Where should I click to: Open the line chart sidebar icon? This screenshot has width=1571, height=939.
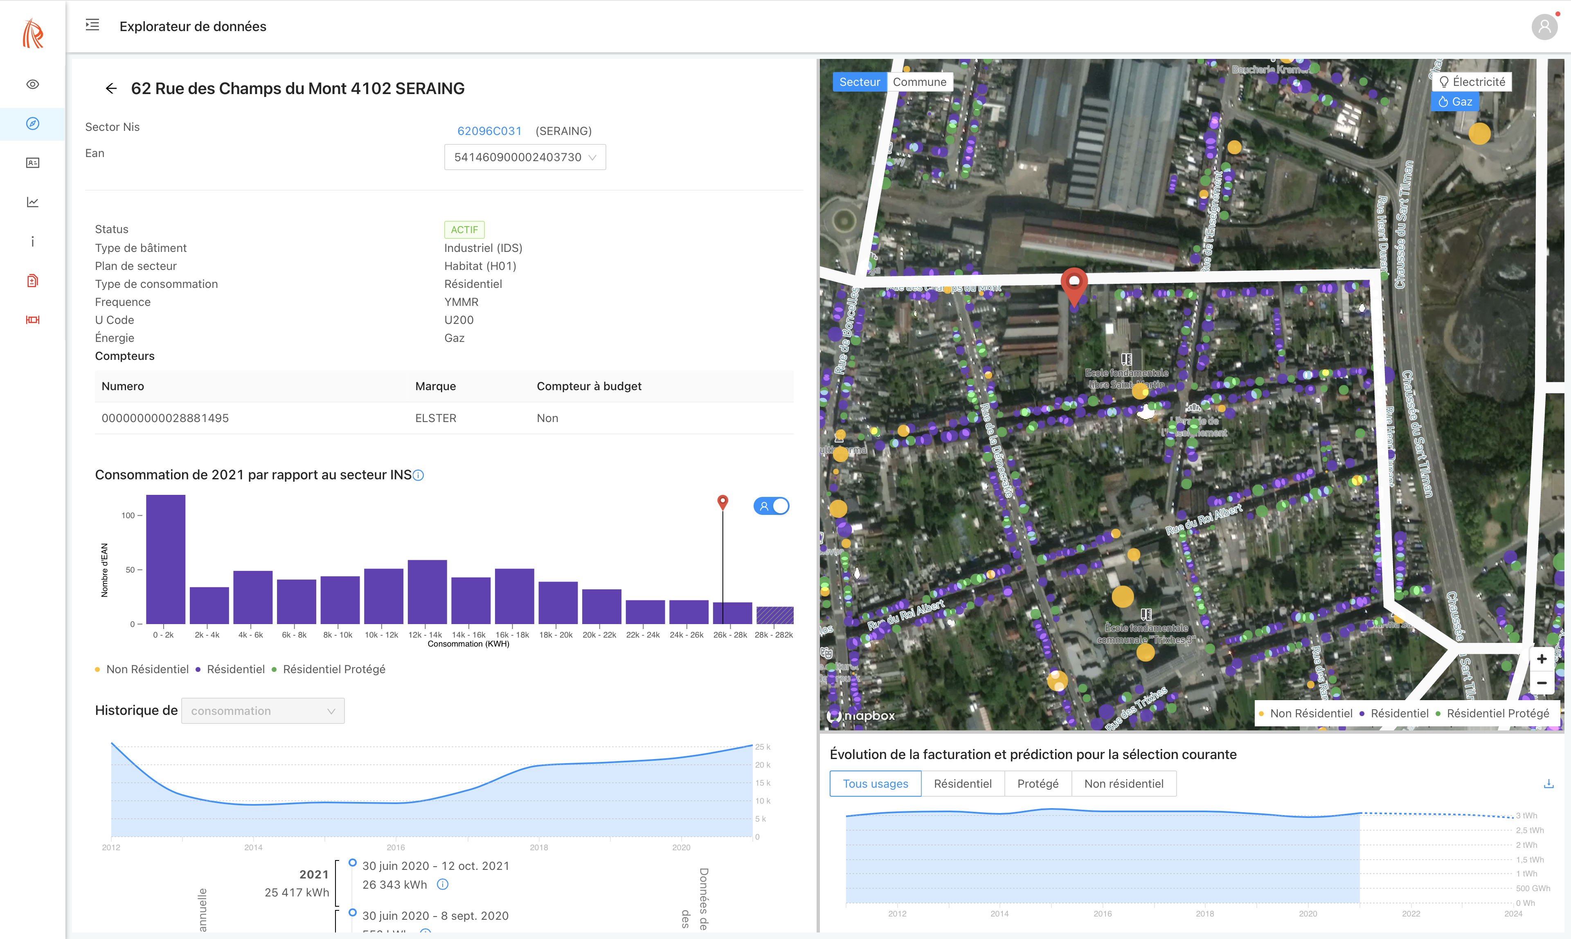click(x=33, y=202)
